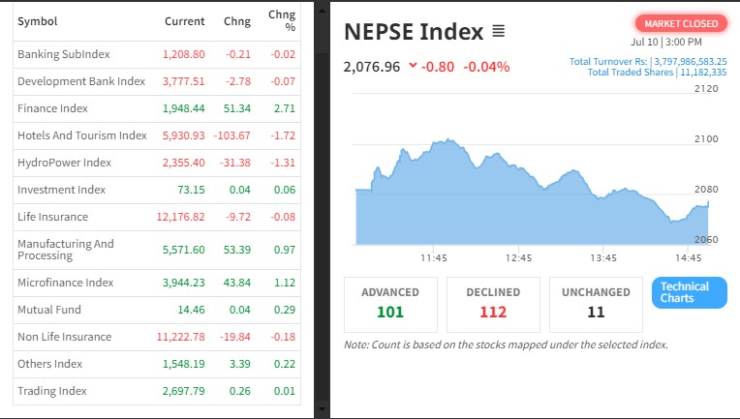Image resolution: width=740 pixels, height=419 pixels.
Task: Select the Declined 112 count box
Action: (x=492, y=302)
